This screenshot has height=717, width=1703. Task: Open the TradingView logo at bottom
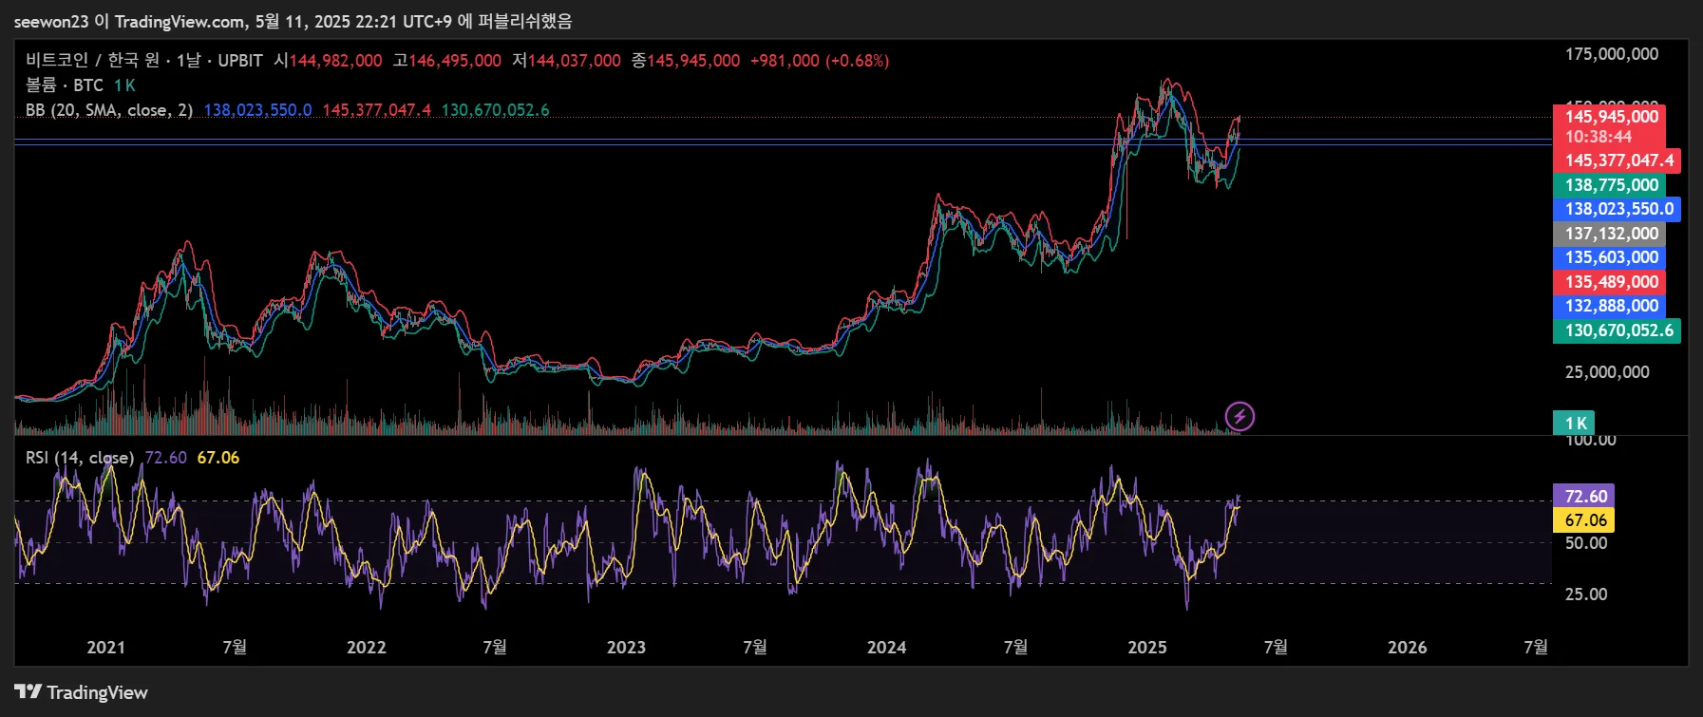82,692
